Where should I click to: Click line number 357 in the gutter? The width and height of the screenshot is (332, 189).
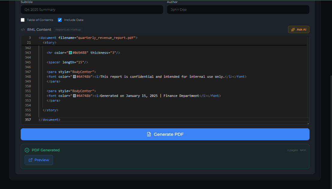(28, 120)
